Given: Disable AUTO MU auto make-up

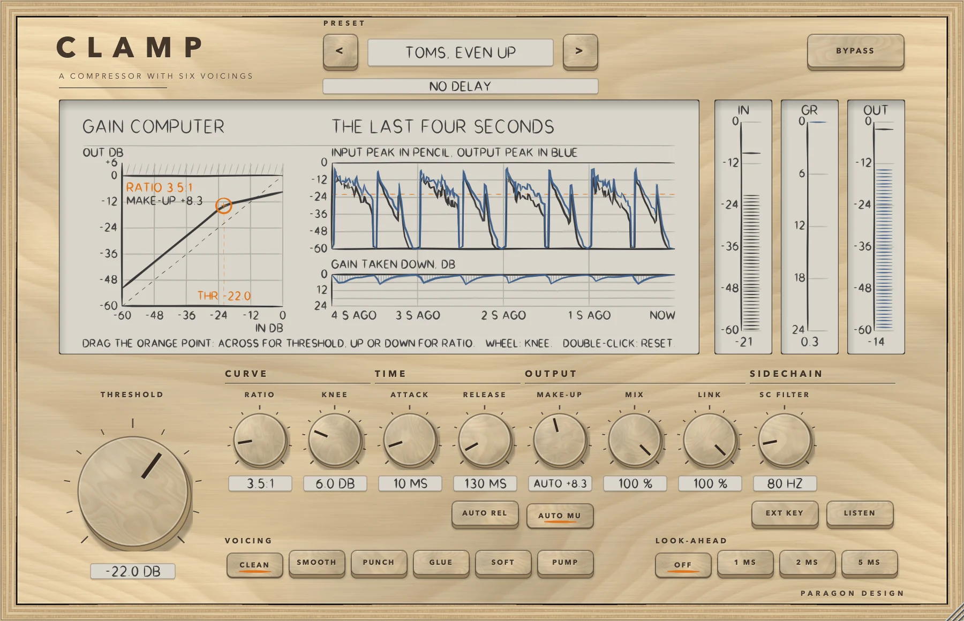Looking at the screenshot, I should (x=560, y=516).
